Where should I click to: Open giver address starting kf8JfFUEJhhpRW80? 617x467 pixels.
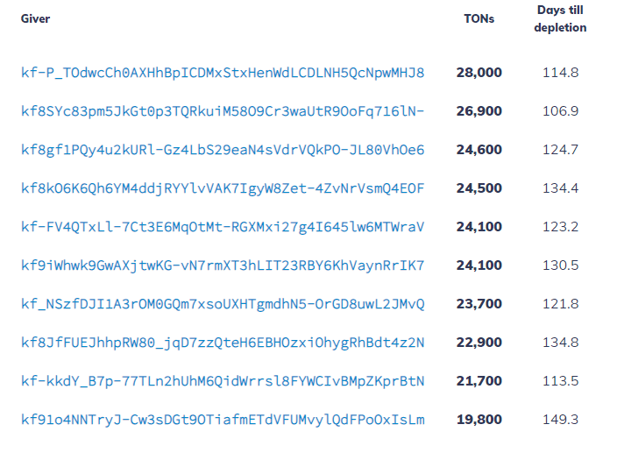(223, 343)
